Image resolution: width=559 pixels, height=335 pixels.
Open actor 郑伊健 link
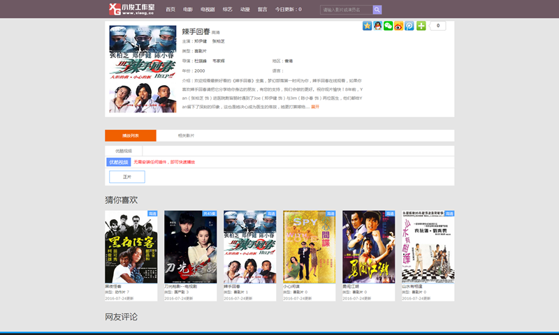coord(201,41)
